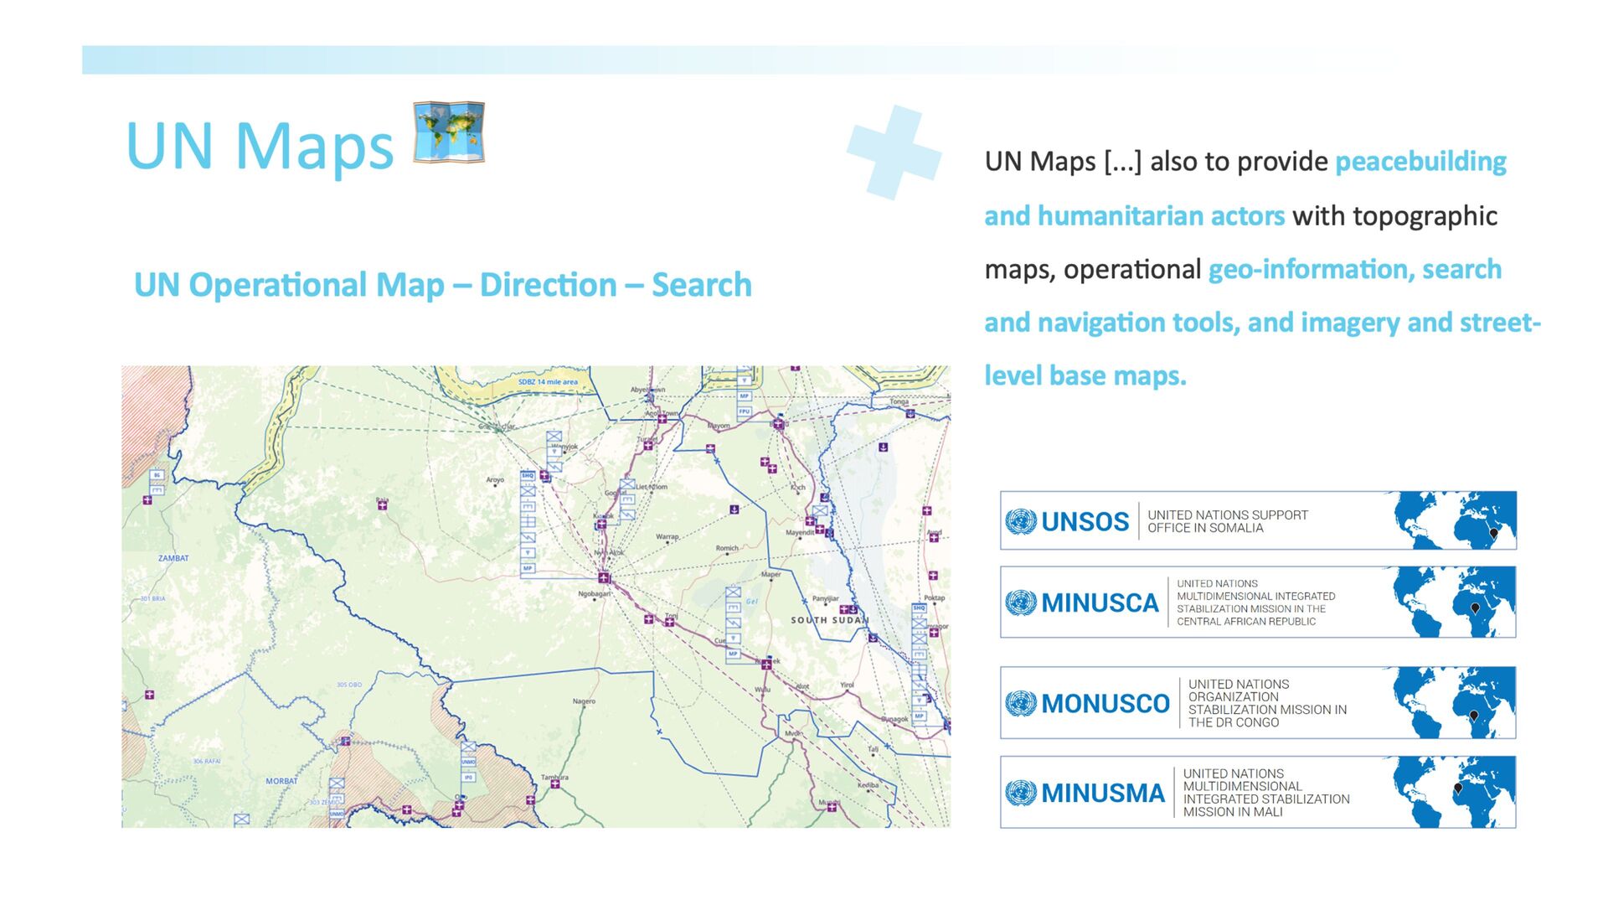Click the SOUTH SUDAN country label on map
This screenshot has width=1608, height=905.
tap(829, 620)
